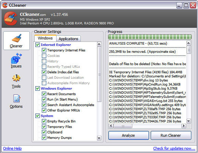Check Autocomplete Form History
This screenshot has width=198, height=153.
[x=44, y=83]
